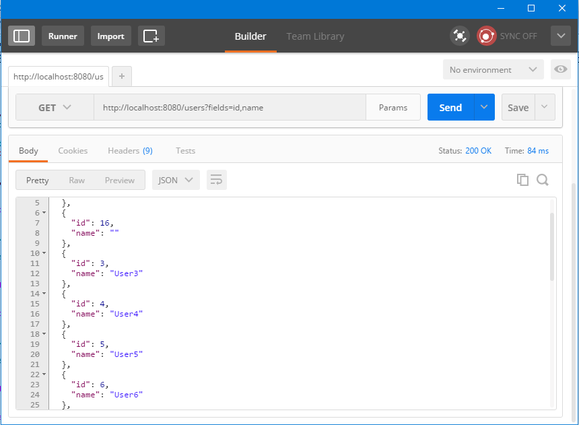Click the Runner button
The image size is (579, 425).
pos(63,36)
